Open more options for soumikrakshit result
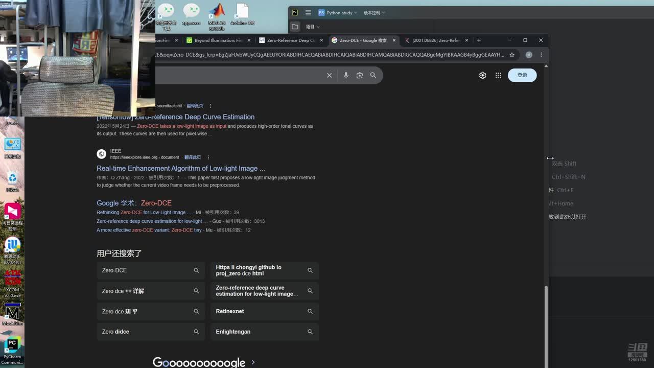 [211, 106]
